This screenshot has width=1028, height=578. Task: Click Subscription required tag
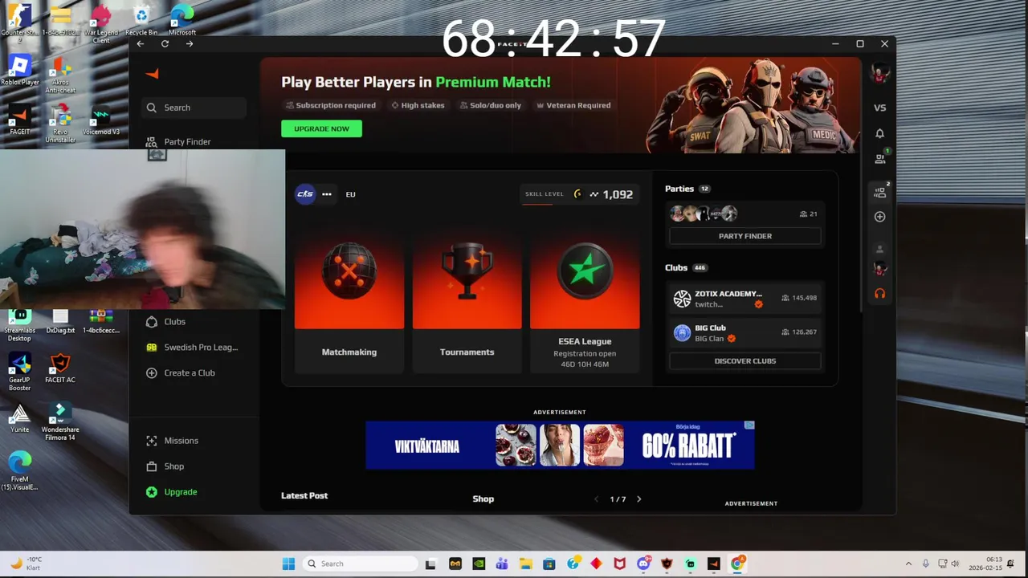click(330, 105)
